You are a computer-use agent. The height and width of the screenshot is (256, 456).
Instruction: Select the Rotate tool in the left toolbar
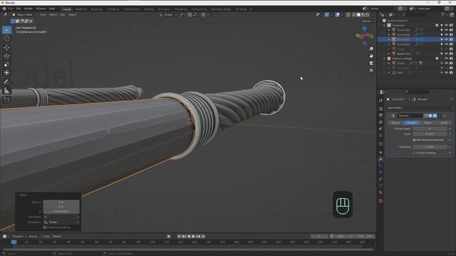coord(6,55)
